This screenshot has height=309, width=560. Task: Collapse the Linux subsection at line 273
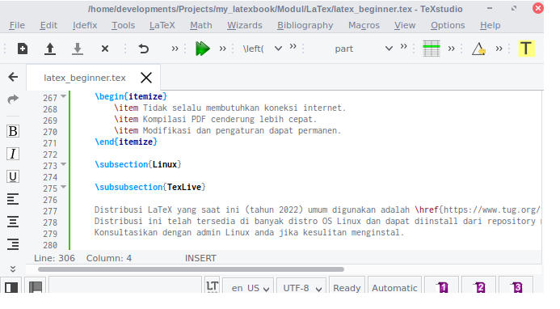pyautogui.click(x=64, y=164)
